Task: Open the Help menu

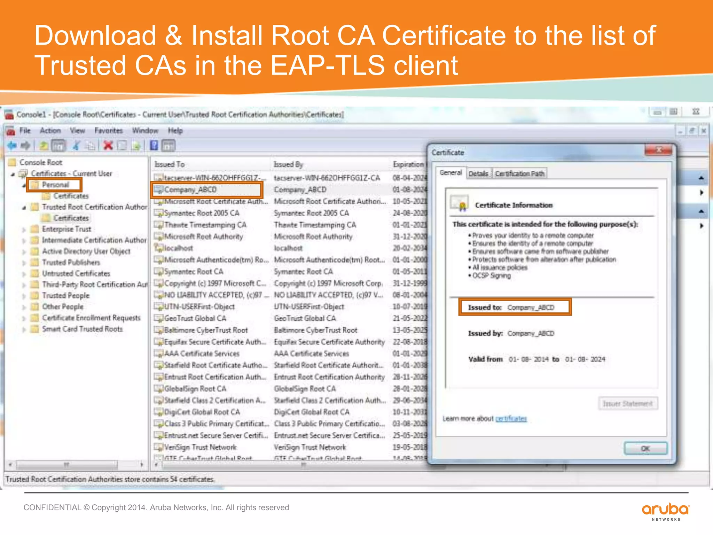Action: 175,131
